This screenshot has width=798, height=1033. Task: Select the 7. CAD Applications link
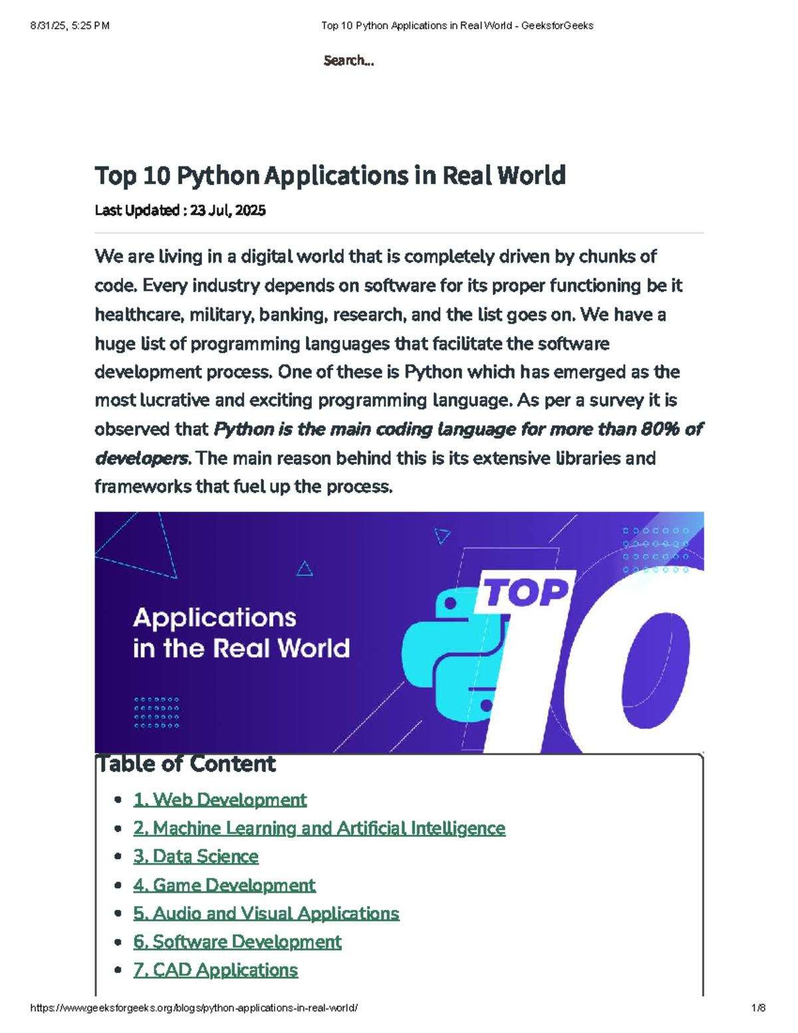pos(216,970)
